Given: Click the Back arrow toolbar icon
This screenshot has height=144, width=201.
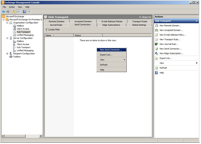Looking at the screenshot, I should tap(3, 12).
